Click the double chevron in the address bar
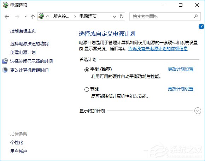Viewport: 205px width, 161px height. 48,17
